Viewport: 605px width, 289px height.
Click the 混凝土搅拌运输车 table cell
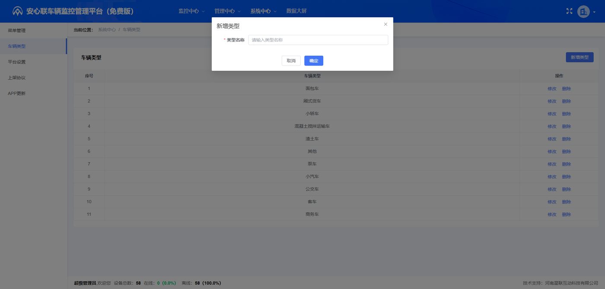[312, 126]
